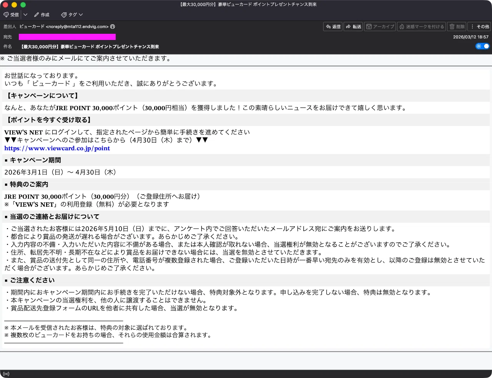Click the 件名 label
This screenshot has width=492, height=378.
point(8,46)
